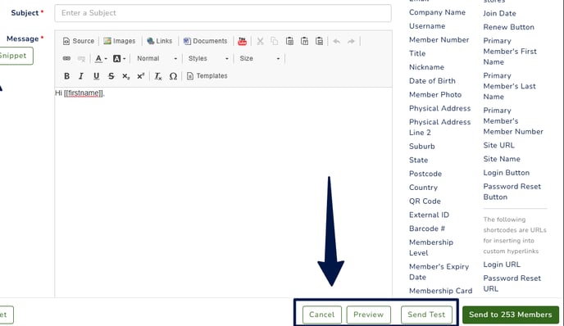The height and width of the screenshot is (326, 564).
Task: Insert the QR Code shortcode
Action: pyautogui.click(x=425, y=201)
